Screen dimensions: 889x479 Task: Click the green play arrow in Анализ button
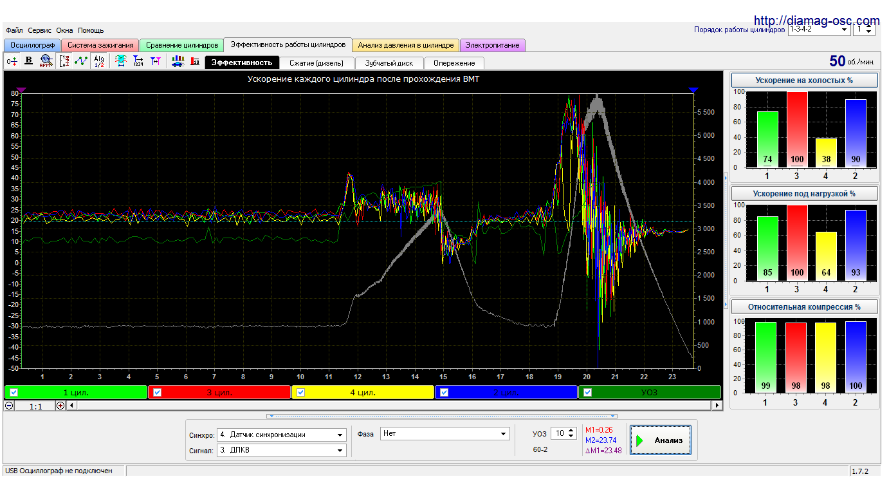(640, 440)
